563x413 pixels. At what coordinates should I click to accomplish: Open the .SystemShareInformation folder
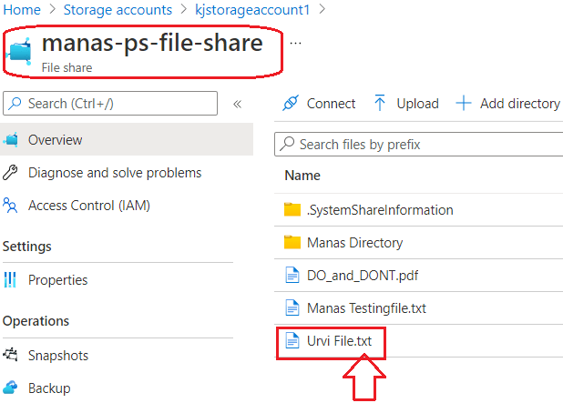click(380, 210)
